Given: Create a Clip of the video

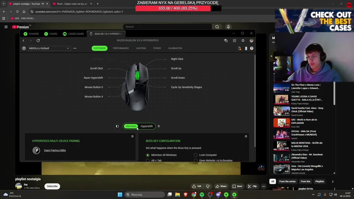Looking at the screenshot, I should (x=252, y=186).
